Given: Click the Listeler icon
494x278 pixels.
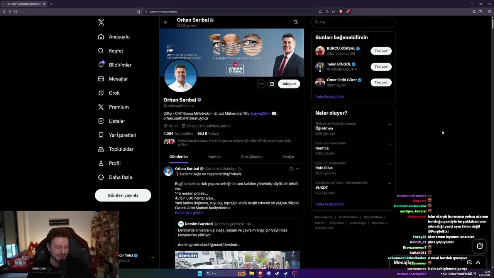Looking at the screenshot, I should pyautogui.click(x=101, y=121).
